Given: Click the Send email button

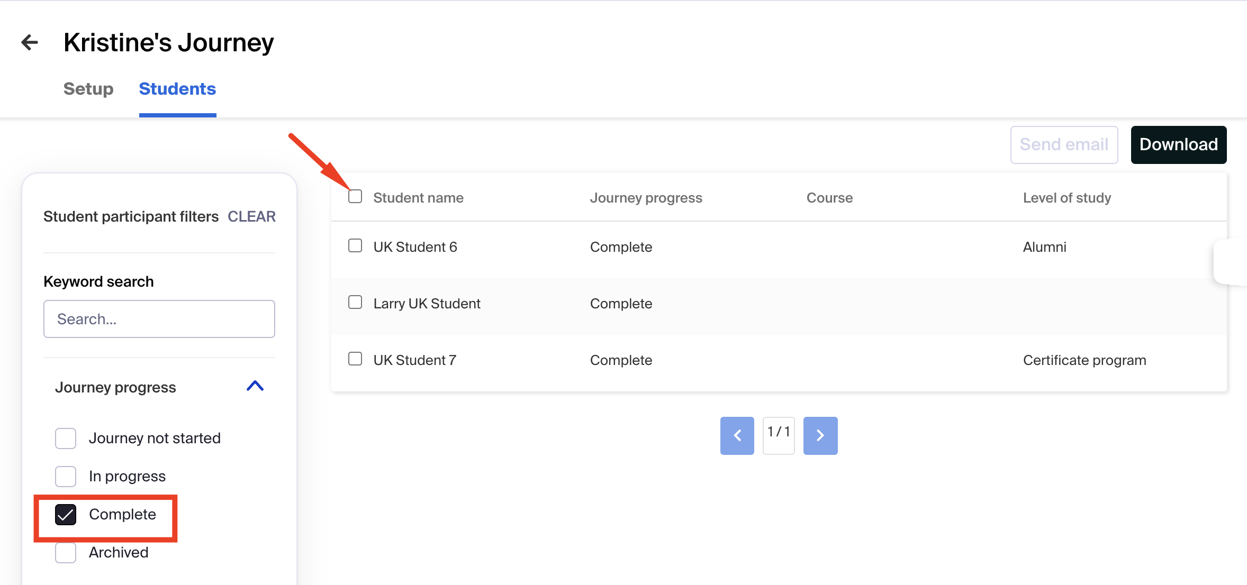Looking at the screenshot, I should [x=1064, y=144].
